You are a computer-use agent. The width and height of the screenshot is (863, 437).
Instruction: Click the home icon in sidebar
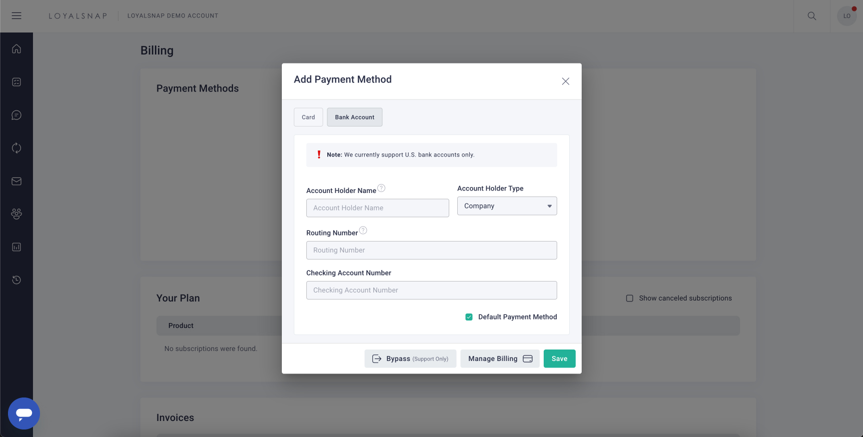16,49
